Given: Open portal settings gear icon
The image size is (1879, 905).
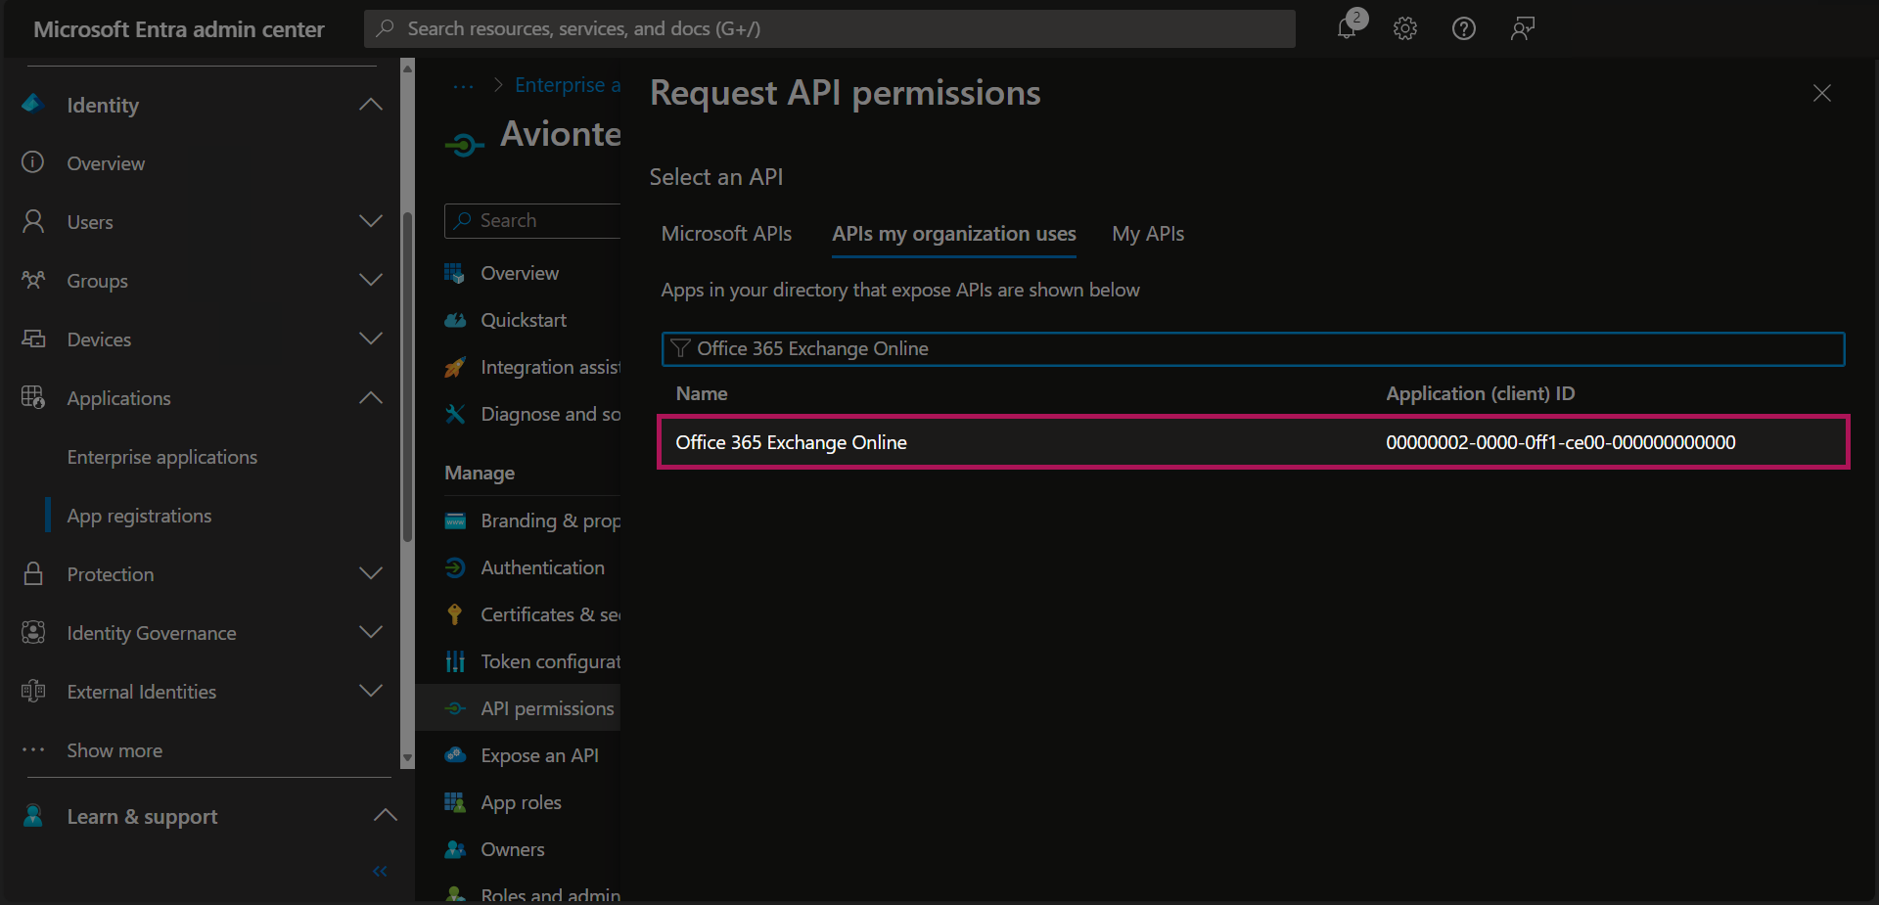Looking at the screenshot, I should (x=1405, y=28).
